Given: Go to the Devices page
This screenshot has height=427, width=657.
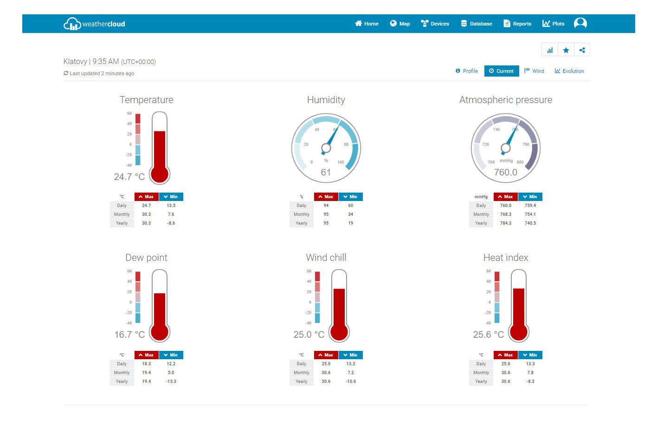Looking at the screenshot, I should point(435,24).
